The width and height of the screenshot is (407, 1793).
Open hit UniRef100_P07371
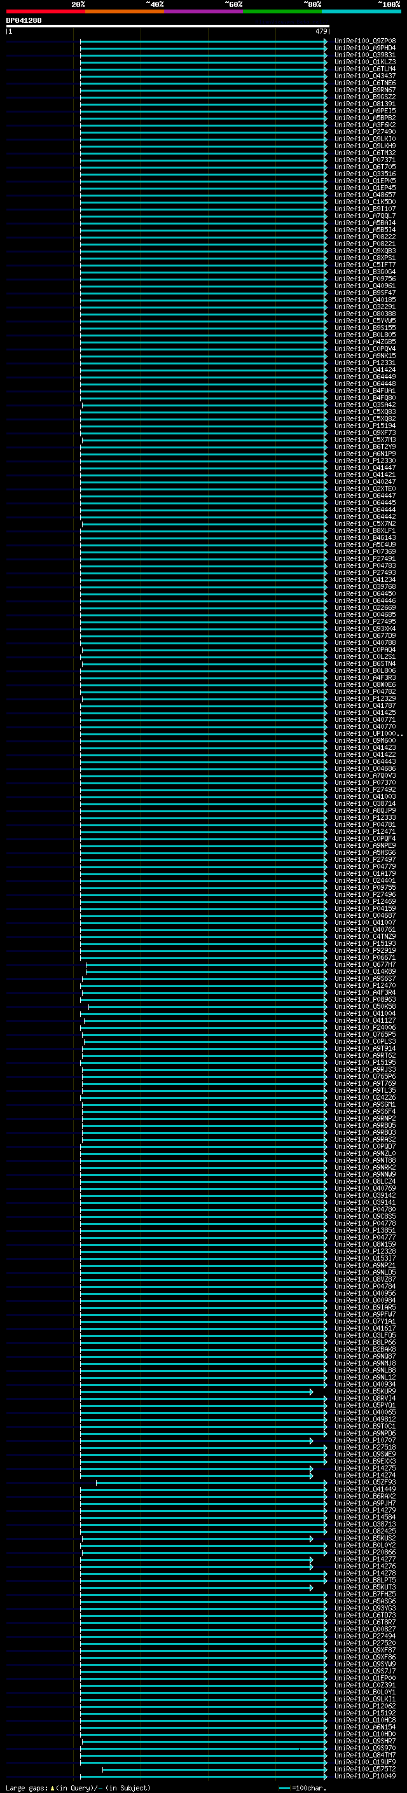pyautogui.click(x=365, y=160)
